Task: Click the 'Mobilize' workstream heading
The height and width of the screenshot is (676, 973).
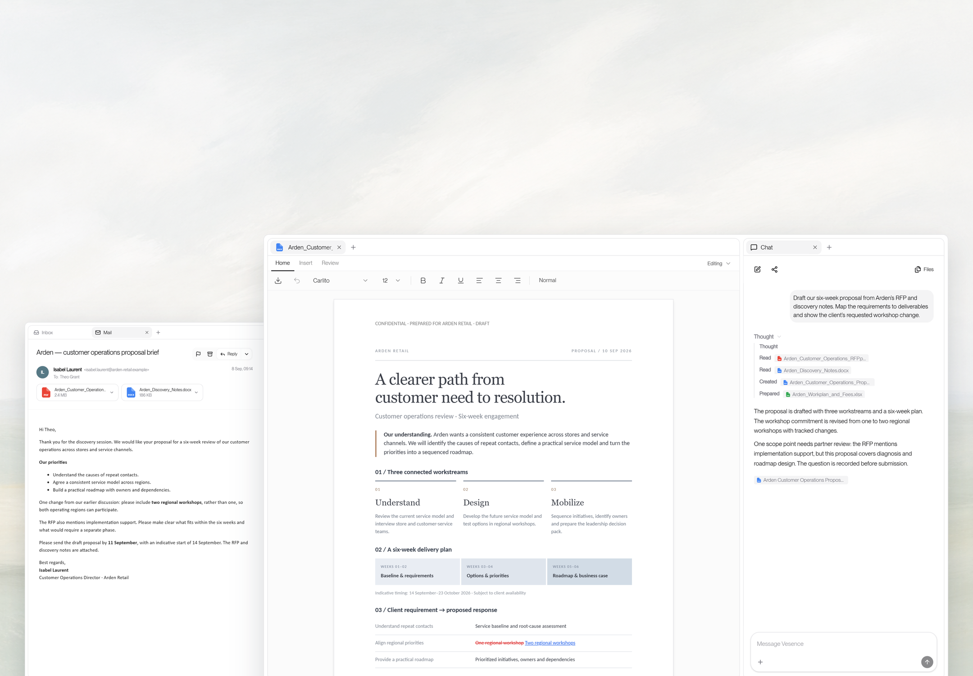Action: [567, 502]
